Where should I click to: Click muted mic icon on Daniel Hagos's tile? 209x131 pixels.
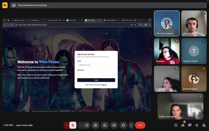click(203, 69)
